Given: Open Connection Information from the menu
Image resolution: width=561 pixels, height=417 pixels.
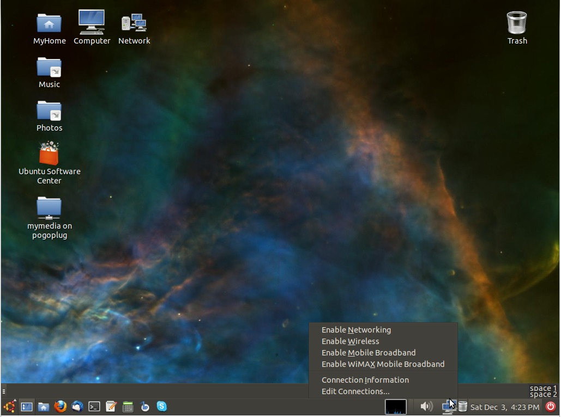Looking at the screenshot, I should click(383, 380).
